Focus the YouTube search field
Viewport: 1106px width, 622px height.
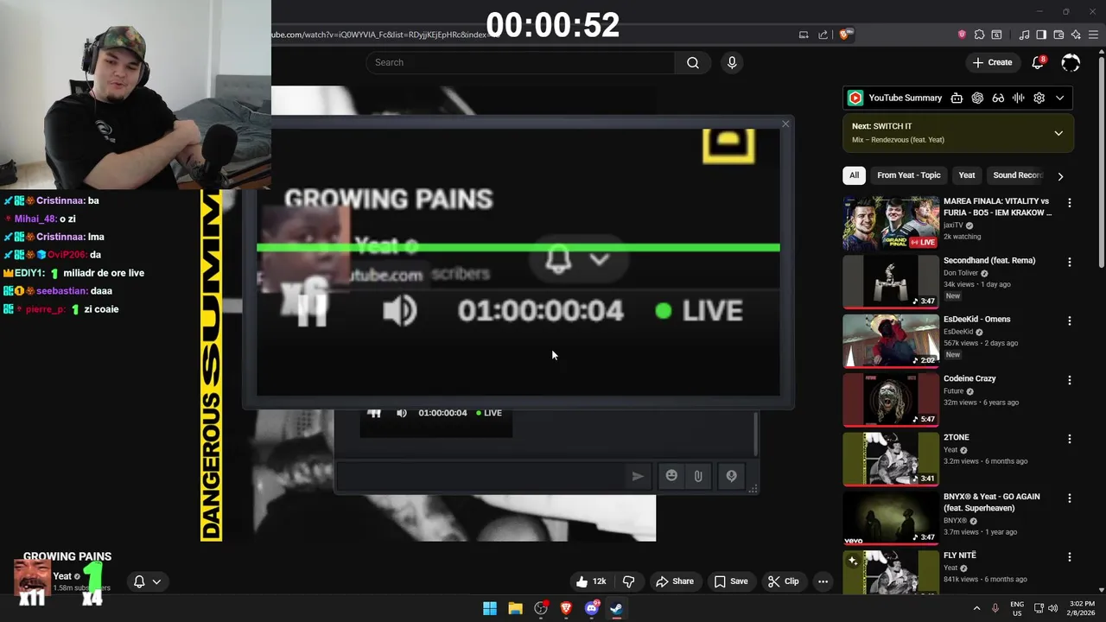click(520, 62)
